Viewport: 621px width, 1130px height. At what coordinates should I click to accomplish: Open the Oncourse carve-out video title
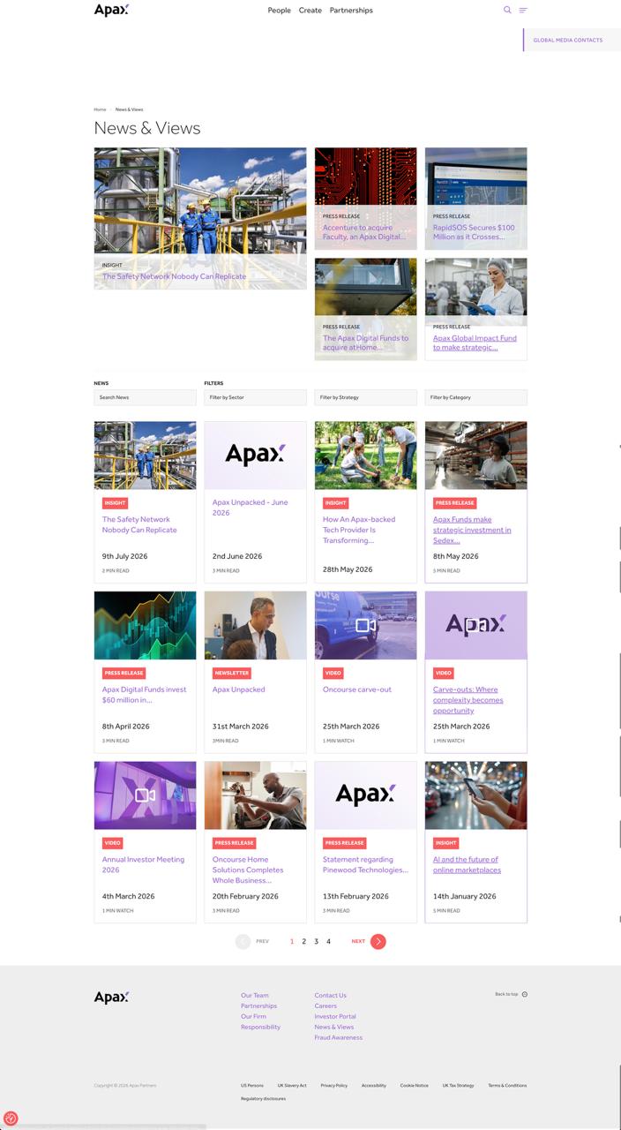tap(357, 689)
